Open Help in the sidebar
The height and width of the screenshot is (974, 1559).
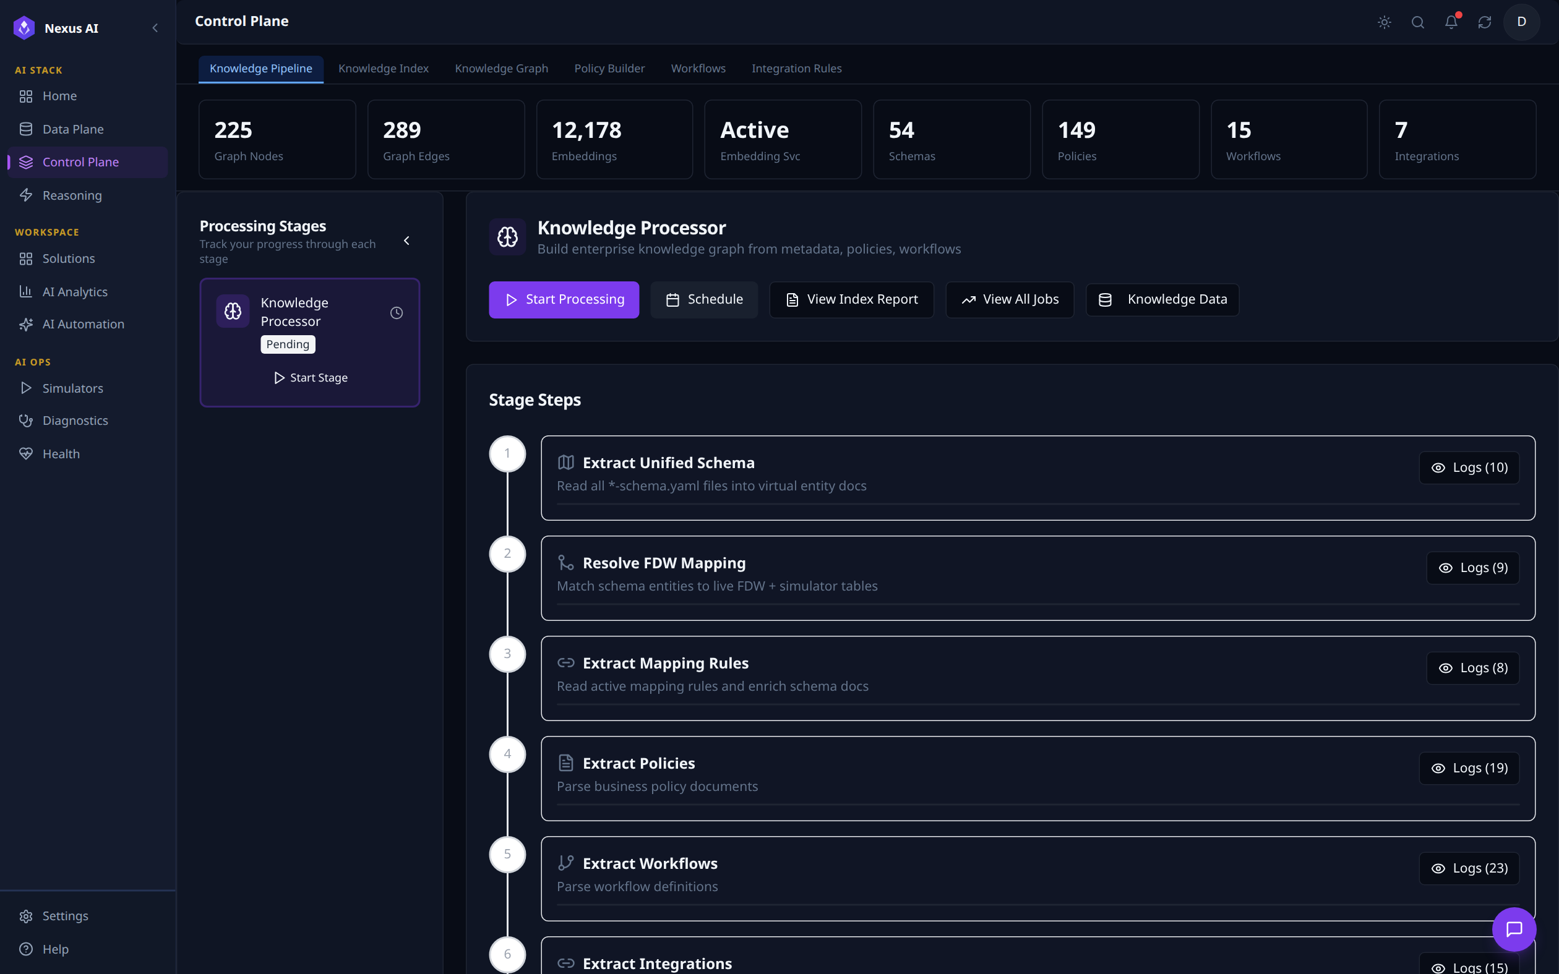(88, 949)
